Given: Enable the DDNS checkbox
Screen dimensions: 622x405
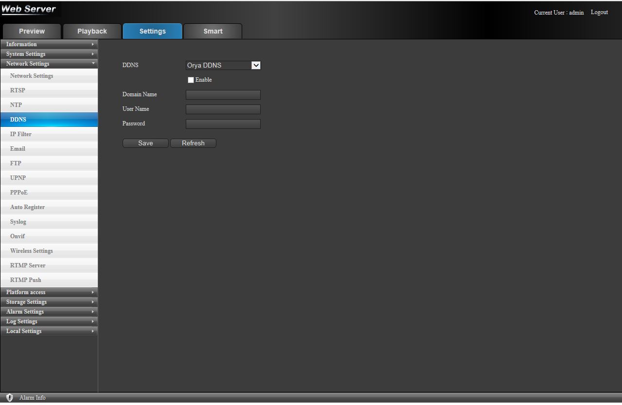Looking at the screenshot, I should point(191,80).
